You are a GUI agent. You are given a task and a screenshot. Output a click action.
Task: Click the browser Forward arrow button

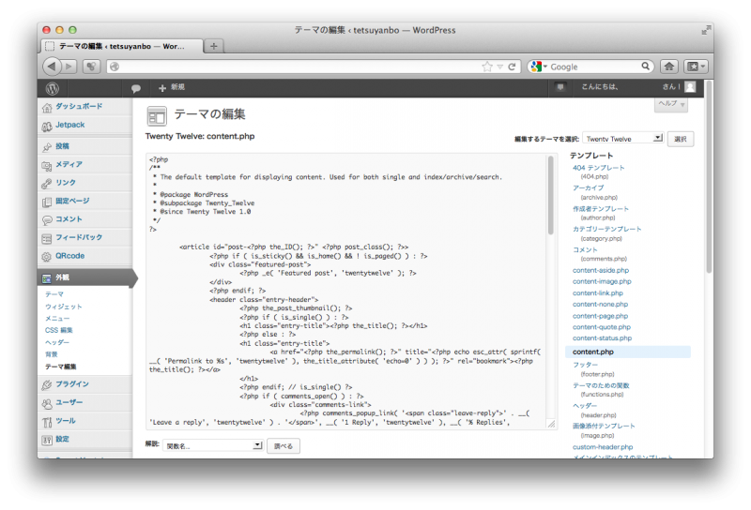coord(69,67)
